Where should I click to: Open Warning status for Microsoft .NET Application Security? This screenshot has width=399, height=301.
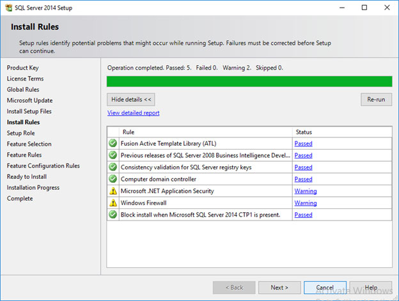[306, 191]
